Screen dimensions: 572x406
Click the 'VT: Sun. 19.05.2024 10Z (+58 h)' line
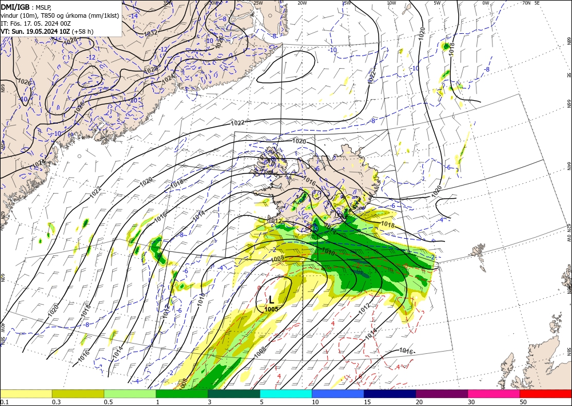coord(47,31)
